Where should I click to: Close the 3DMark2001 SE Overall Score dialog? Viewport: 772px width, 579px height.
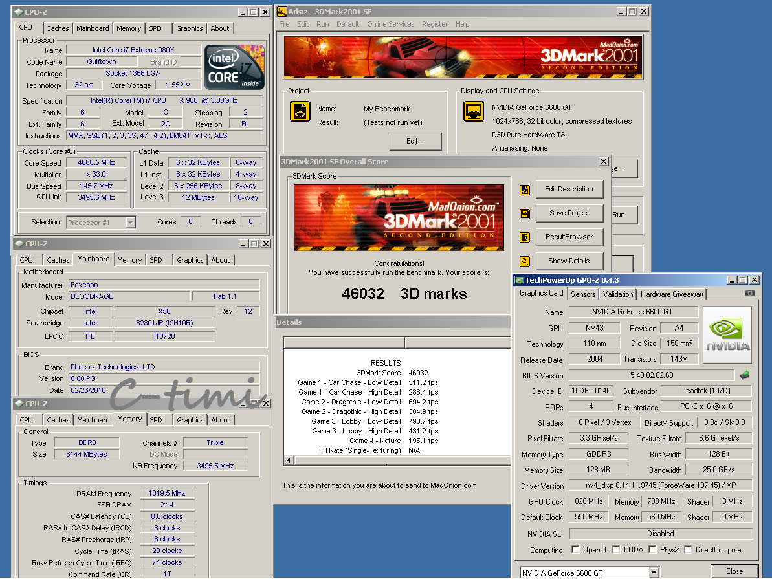(604, 162)
